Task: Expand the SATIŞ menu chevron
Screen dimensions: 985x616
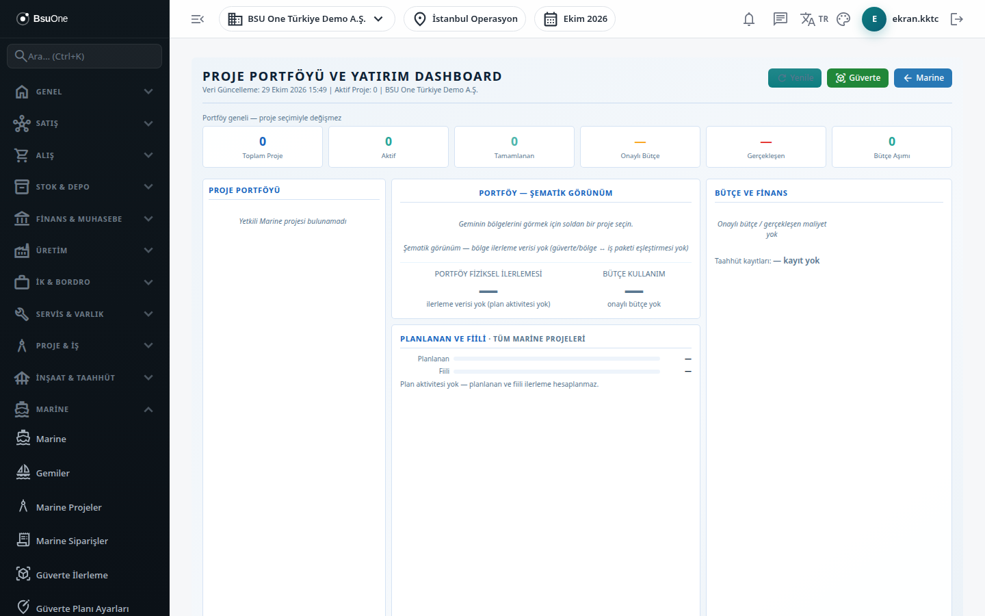Action: pos(148,123)
